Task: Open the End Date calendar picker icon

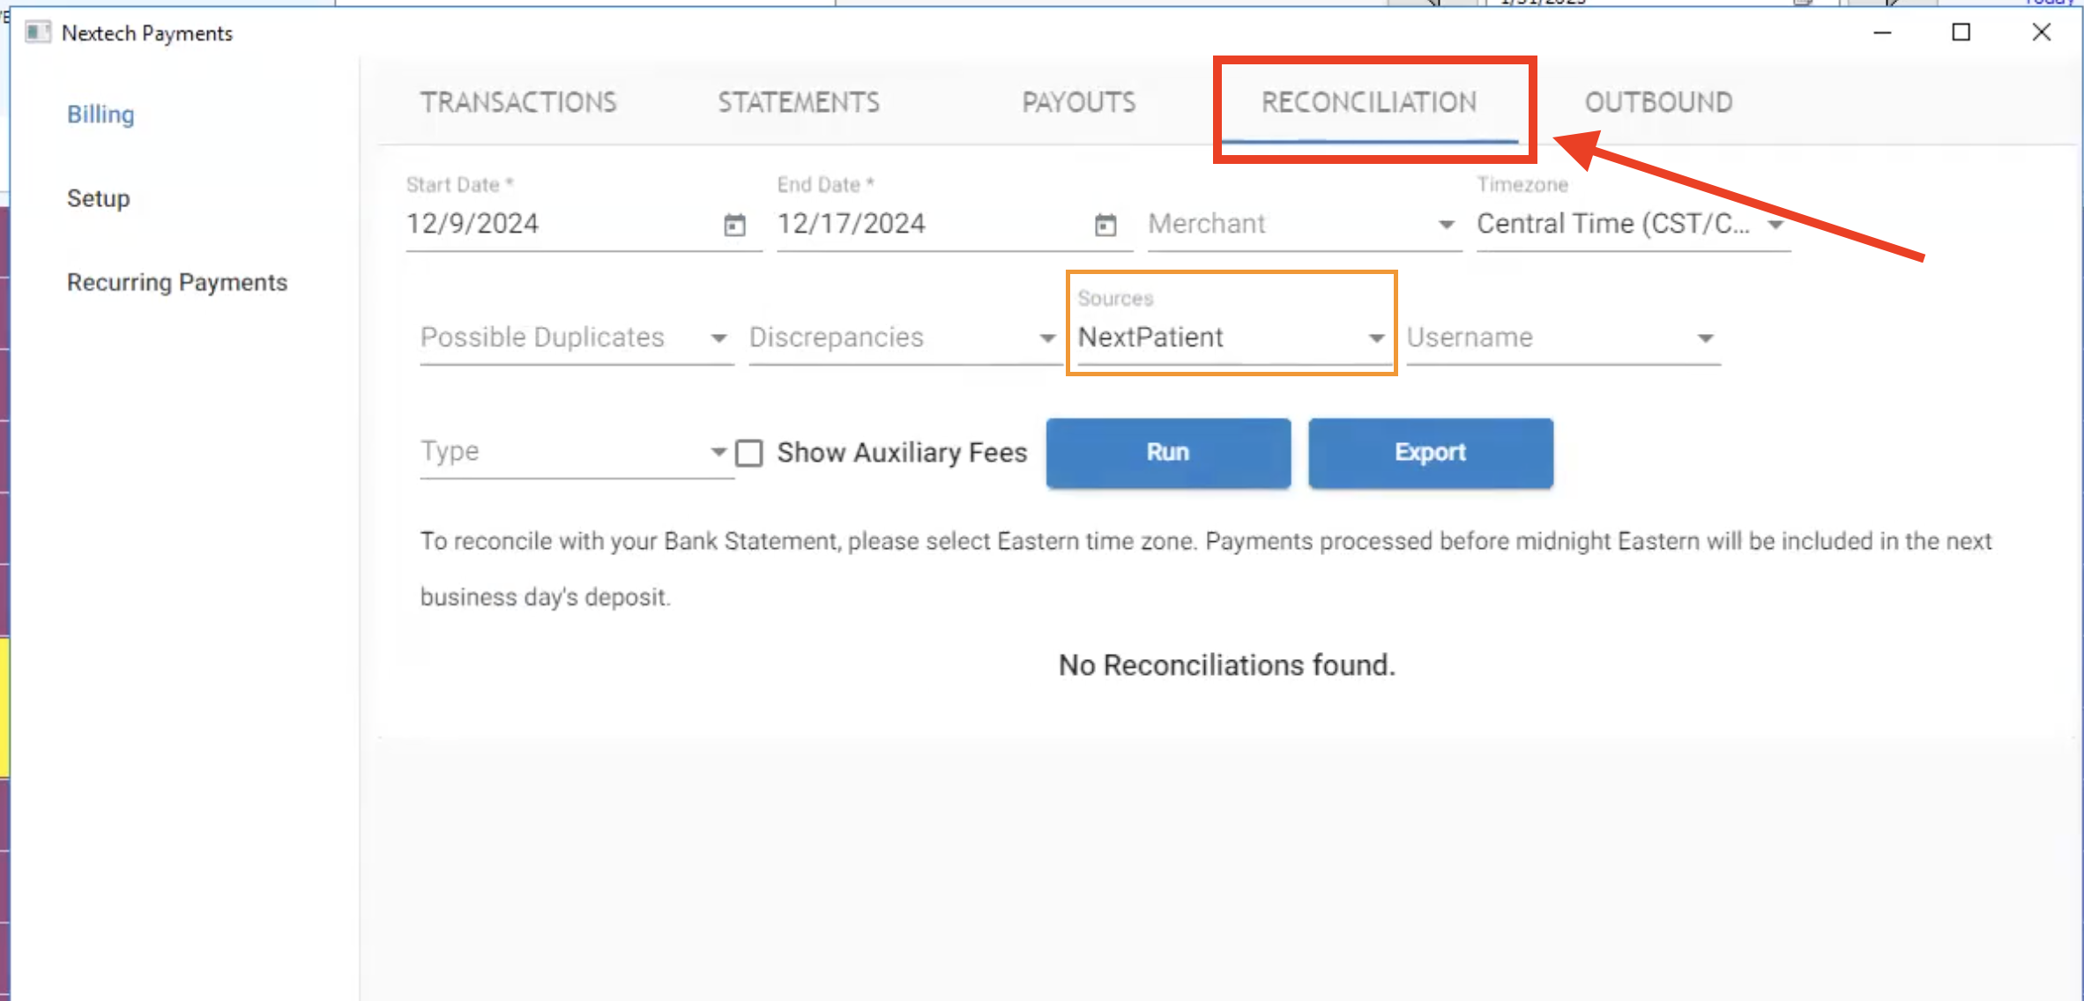Action: pyautogui.click(x=1105, y=225)
